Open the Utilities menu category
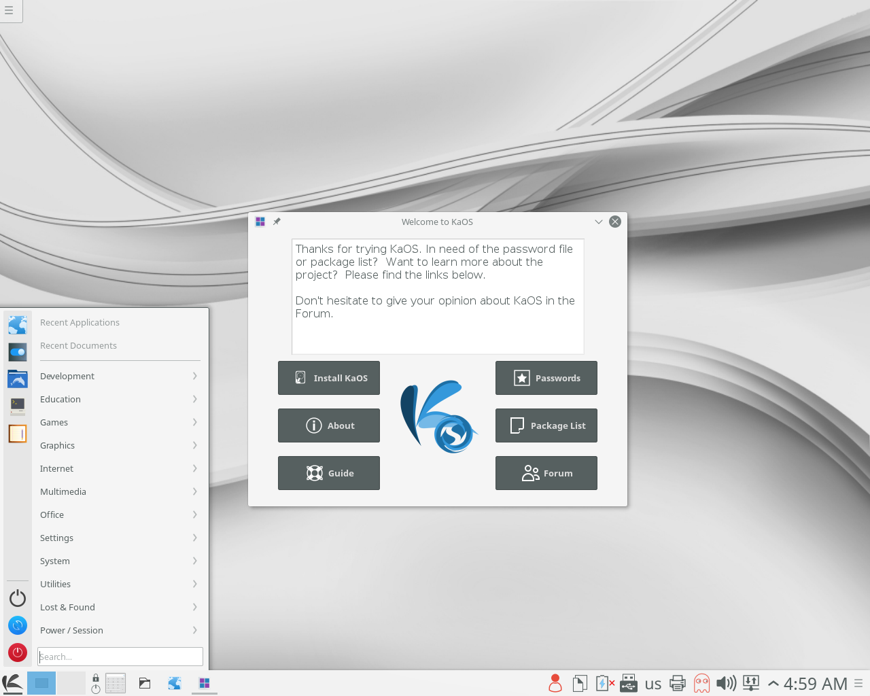 tap(119, 584)
